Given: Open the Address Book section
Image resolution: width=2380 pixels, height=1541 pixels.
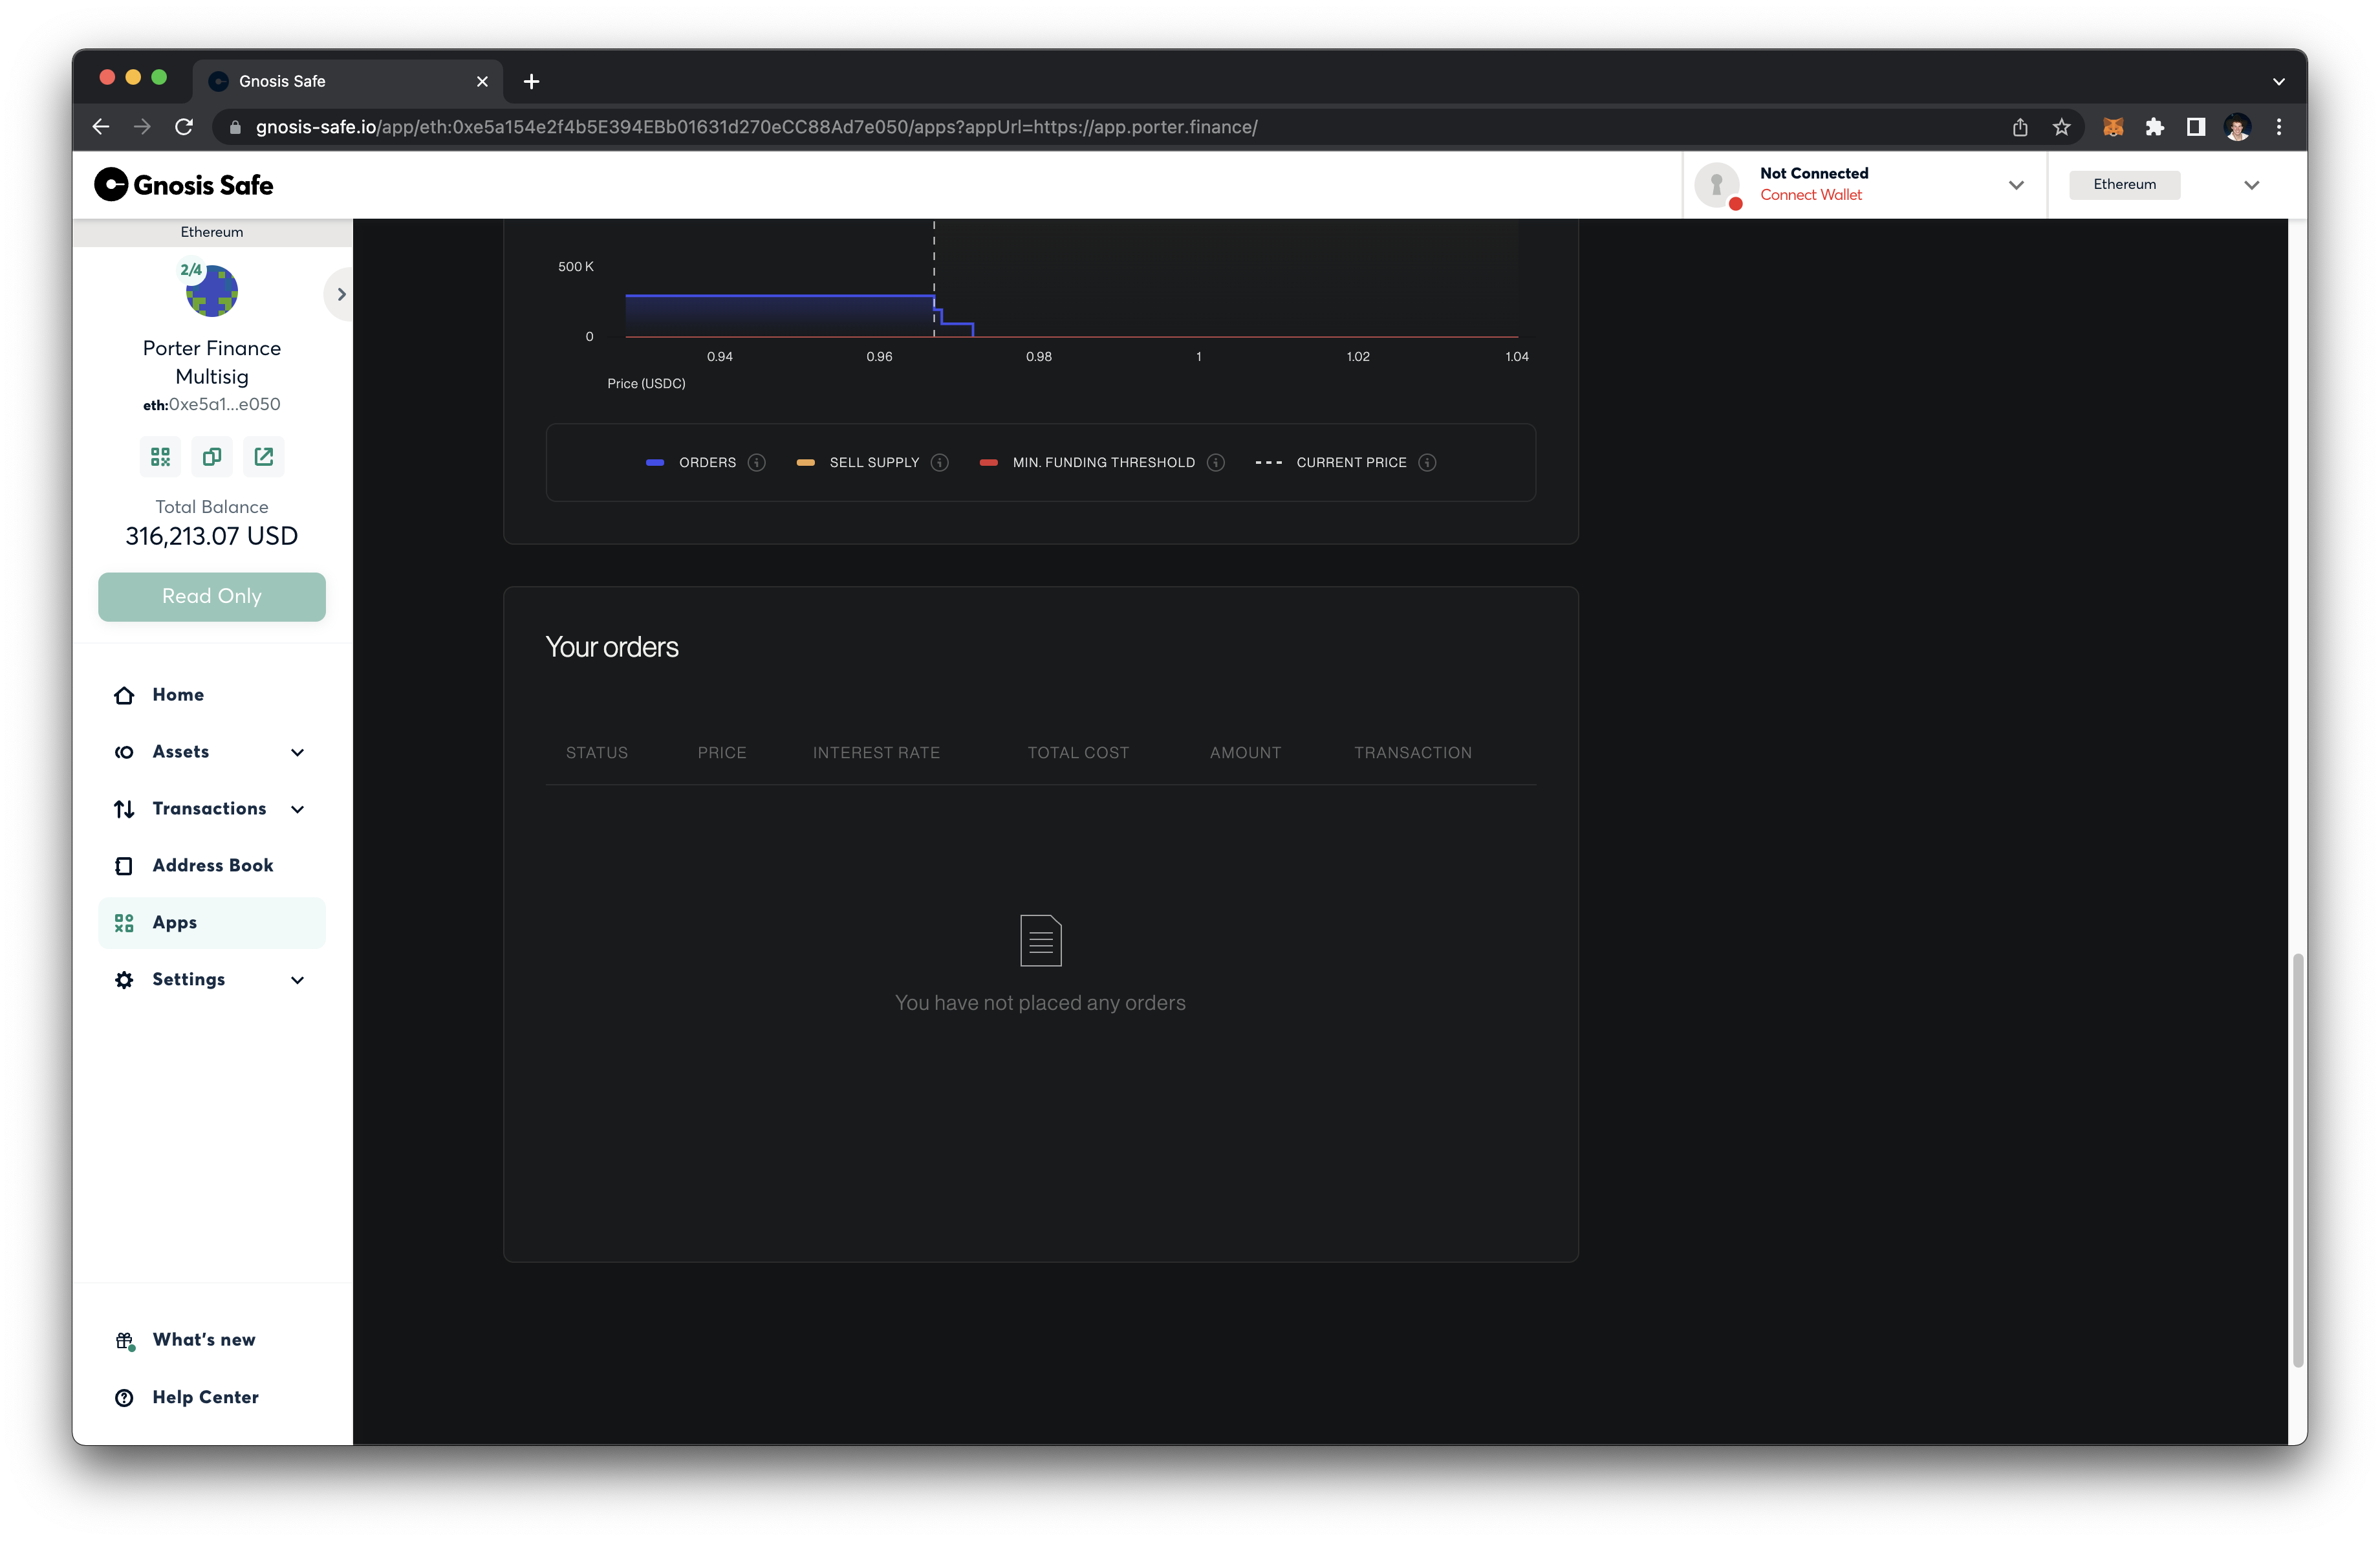Looking at the screenshot, I should pyautogui.click(x=212, y=865).
